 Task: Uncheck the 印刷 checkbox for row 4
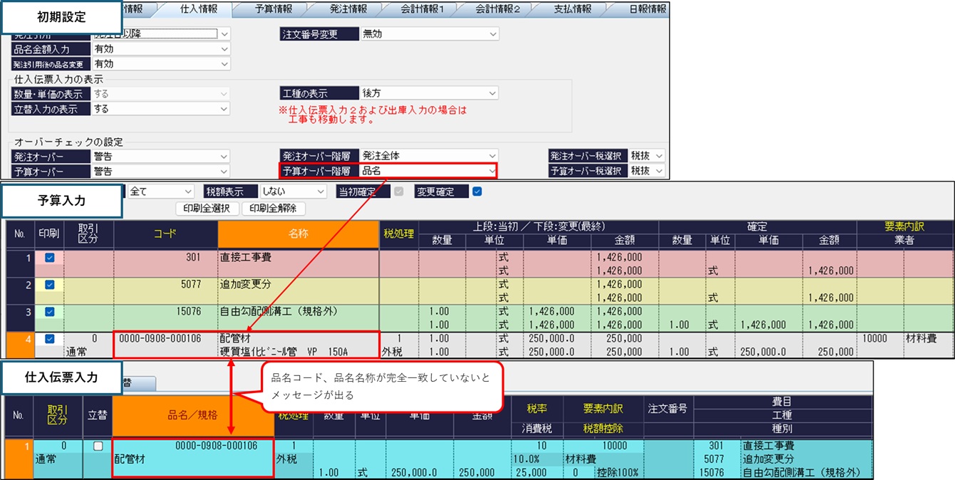[x=50, y=338]
